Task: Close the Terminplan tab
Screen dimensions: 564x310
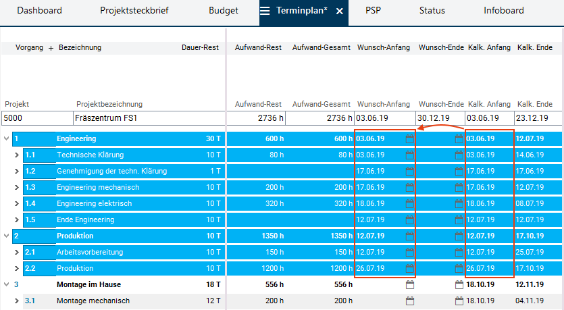Action: coord(340,11)
